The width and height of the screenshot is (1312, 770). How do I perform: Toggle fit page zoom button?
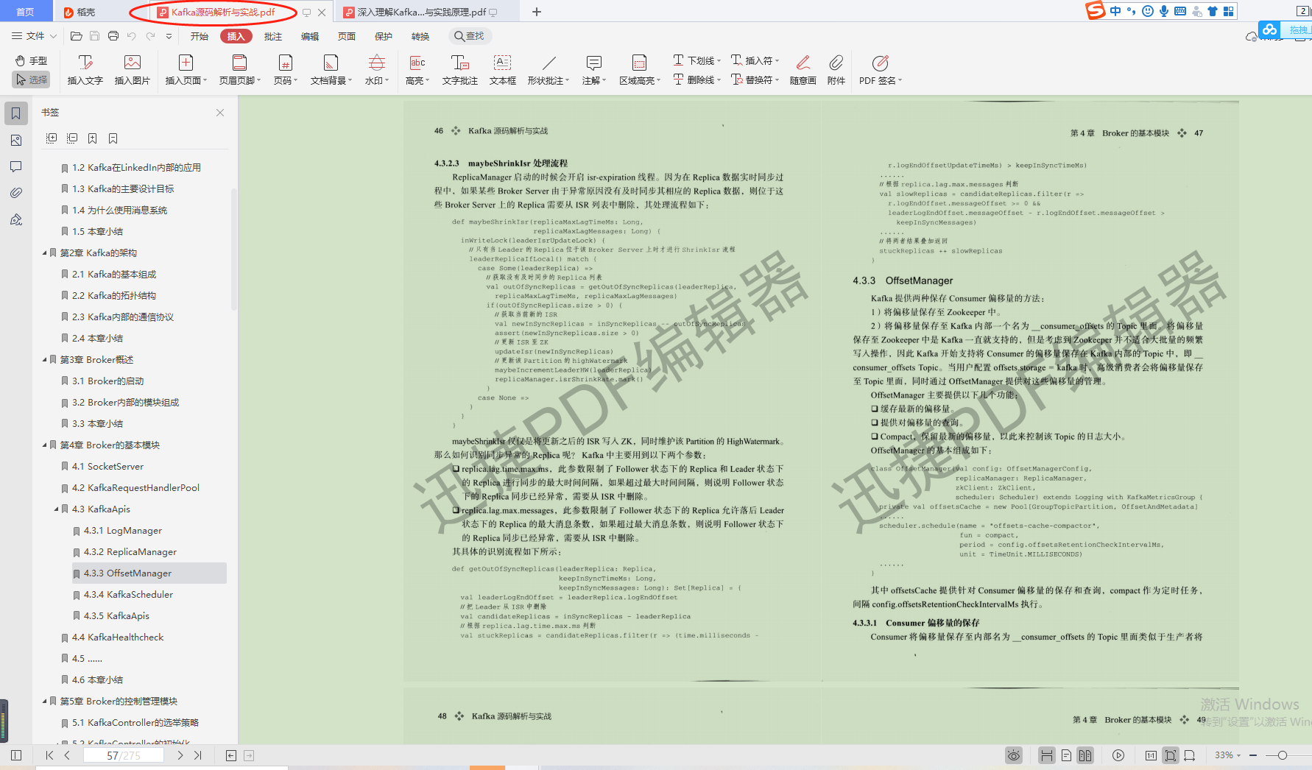[x=1170, y=755]
